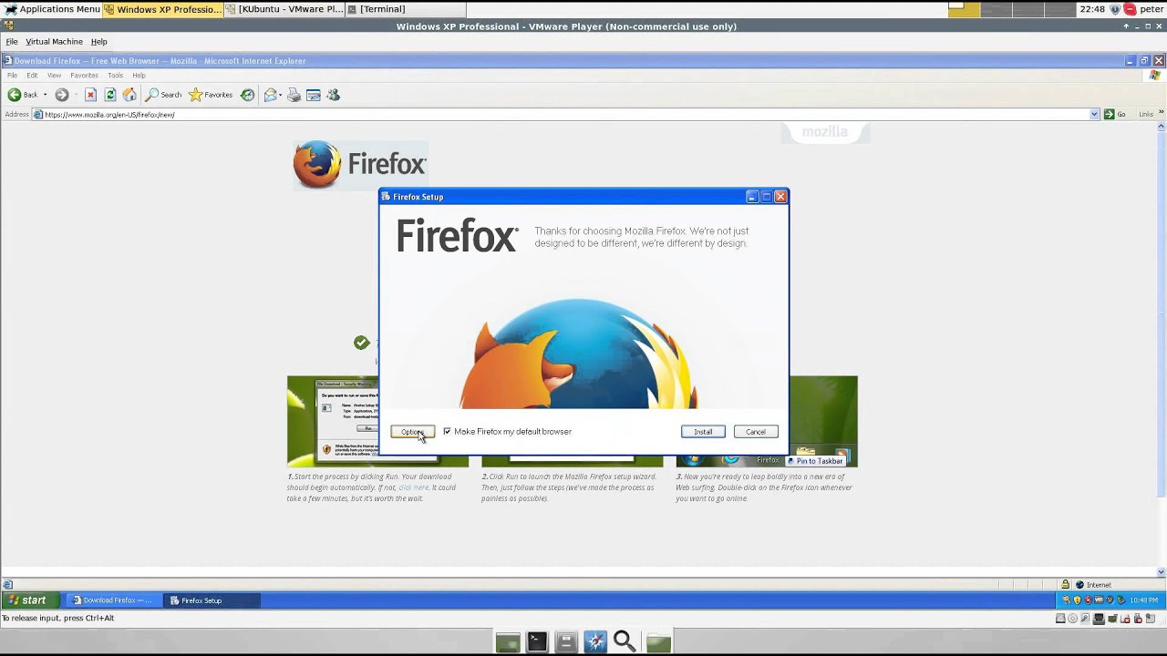Screen dimensions: 1167x656
Task: Click the Mail envelope icon in IE toolbar
Action: [270, 95]
